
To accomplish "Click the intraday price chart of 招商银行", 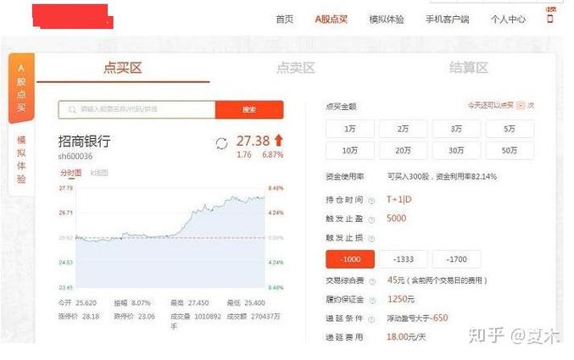I will tap(170, 238).
